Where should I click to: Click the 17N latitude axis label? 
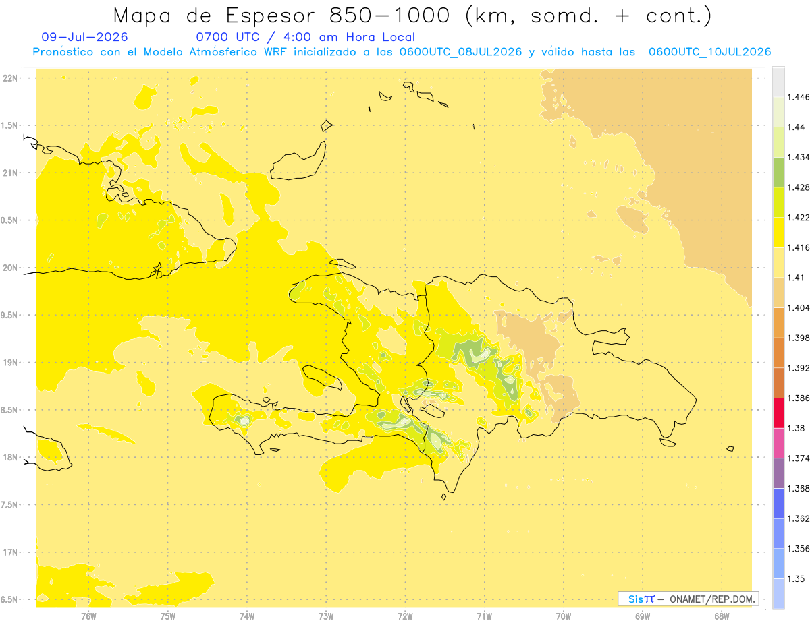click(x=11, y=553)
